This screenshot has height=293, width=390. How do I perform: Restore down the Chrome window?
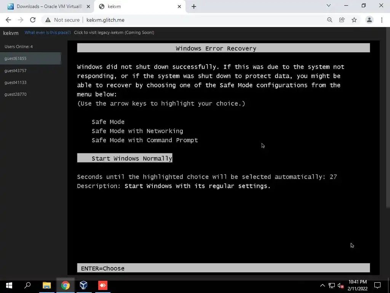pos(364,5)
